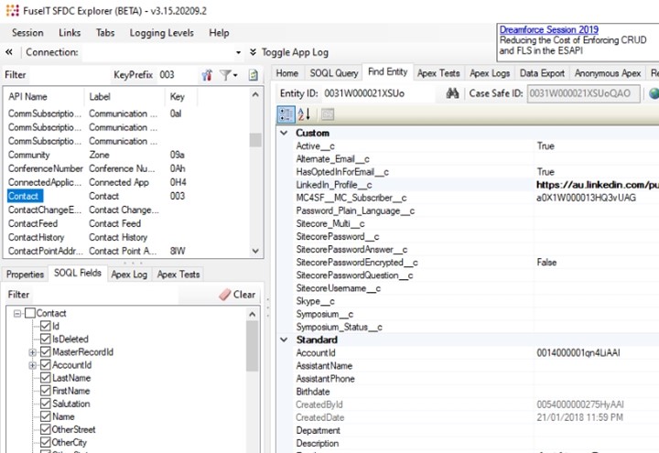Click the green document refresh icon
Image resolution: width=659 pixels, height=453 pixels.
253,75
